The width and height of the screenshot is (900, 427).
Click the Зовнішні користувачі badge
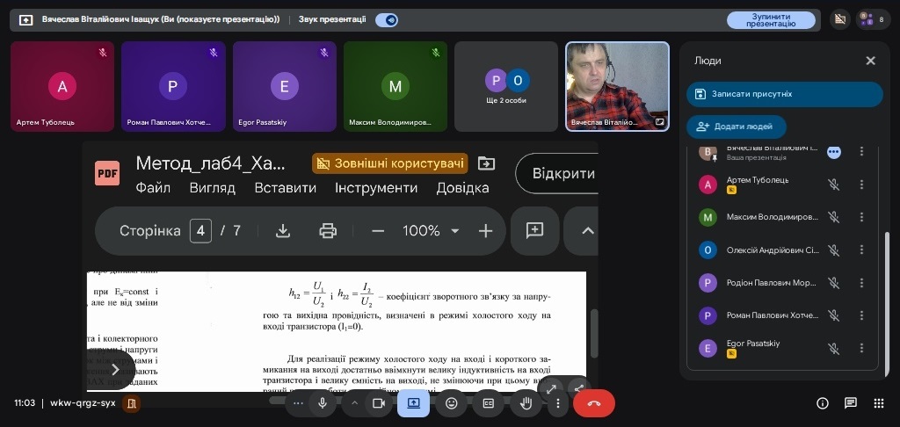[x=389, y=163]
